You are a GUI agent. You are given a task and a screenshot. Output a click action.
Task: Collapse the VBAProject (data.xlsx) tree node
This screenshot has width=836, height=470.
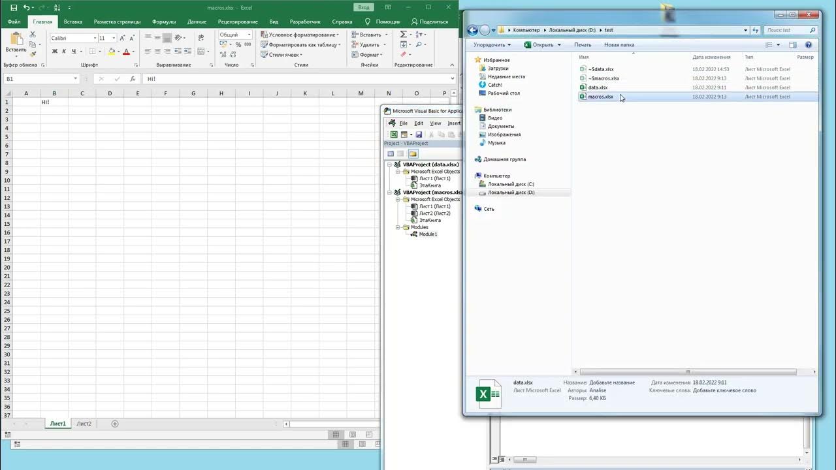389,164
